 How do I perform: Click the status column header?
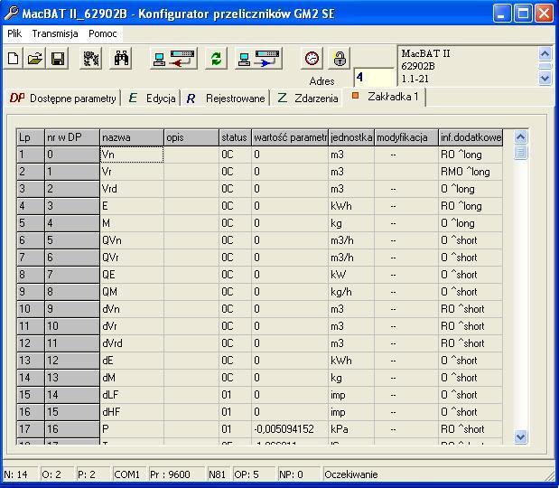pyautogui.click(x=236, y=137)
